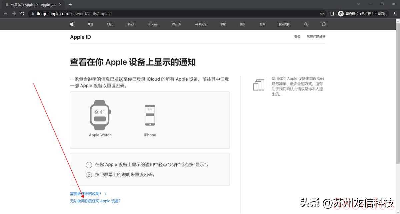Open the shopping bag icon

pyautogui.click(x=324, y=24)
